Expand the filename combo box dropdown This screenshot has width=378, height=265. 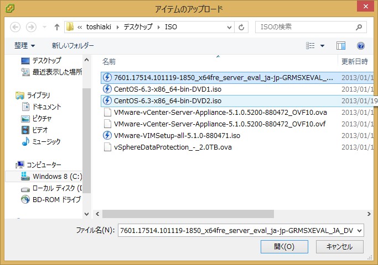[359, 231]
